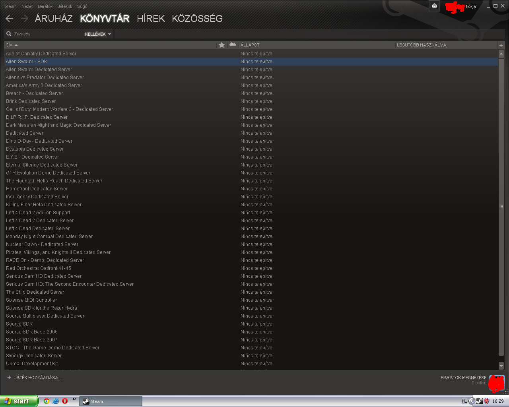Sort list by CÍM column header
The height and width of the screenshot is (407, 509).
[x=10, y=45]
